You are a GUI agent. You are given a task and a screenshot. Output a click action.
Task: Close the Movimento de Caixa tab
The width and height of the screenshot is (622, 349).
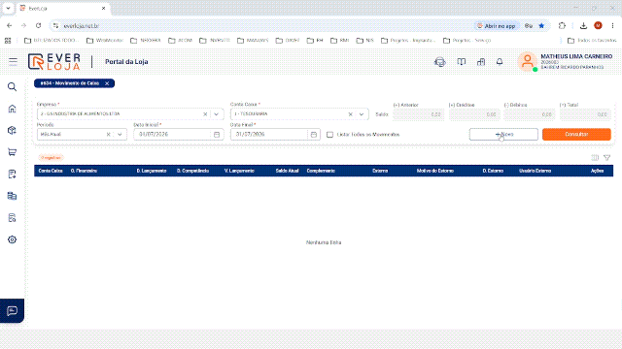point(107,83)
